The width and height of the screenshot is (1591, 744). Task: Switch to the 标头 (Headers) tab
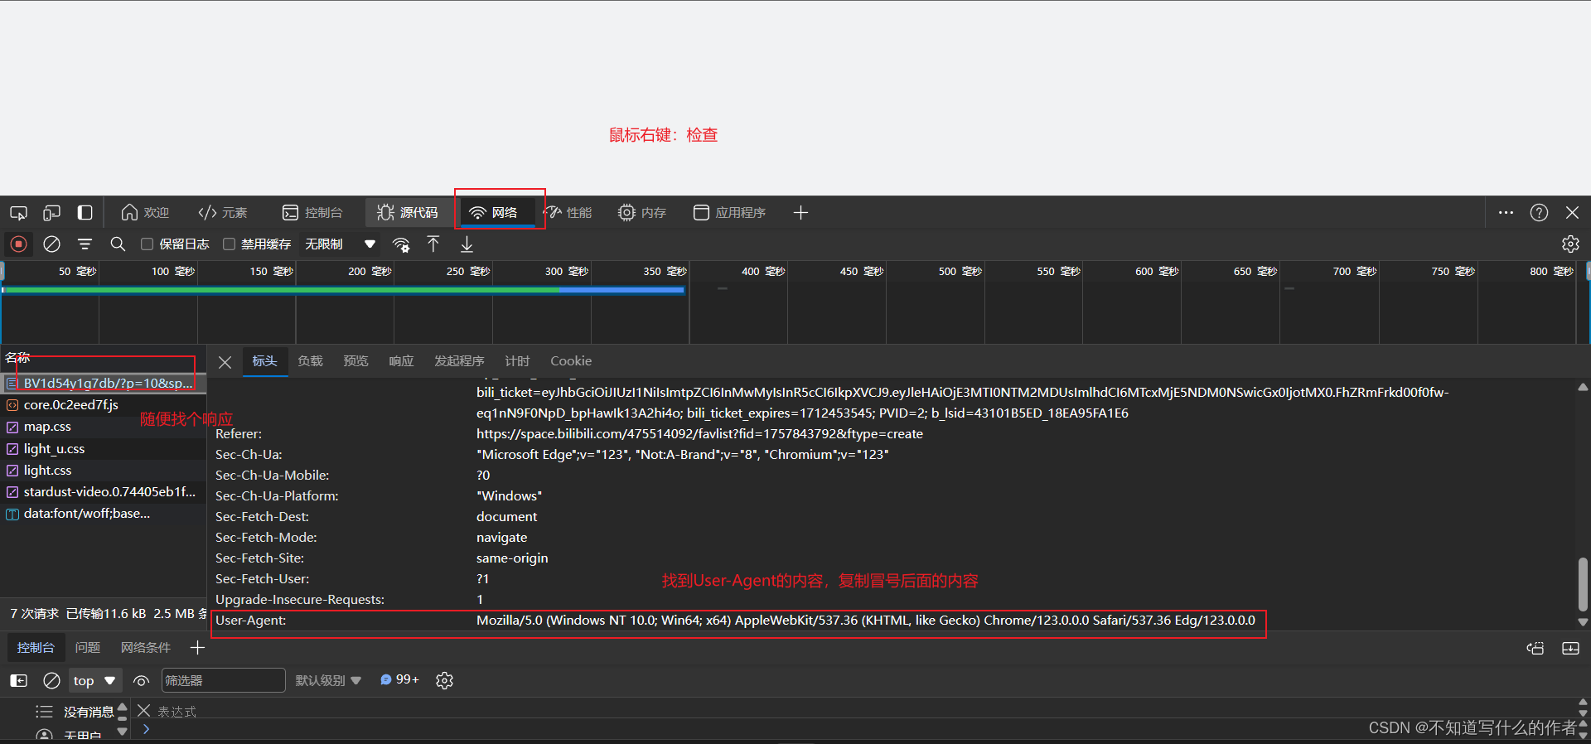pos(264,361)
